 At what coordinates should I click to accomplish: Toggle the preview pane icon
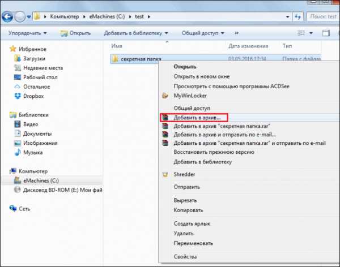(x=326, y=33)
